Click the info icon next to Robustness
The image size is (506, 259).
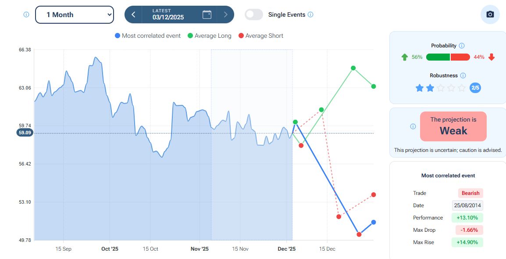tap(463, 76)
